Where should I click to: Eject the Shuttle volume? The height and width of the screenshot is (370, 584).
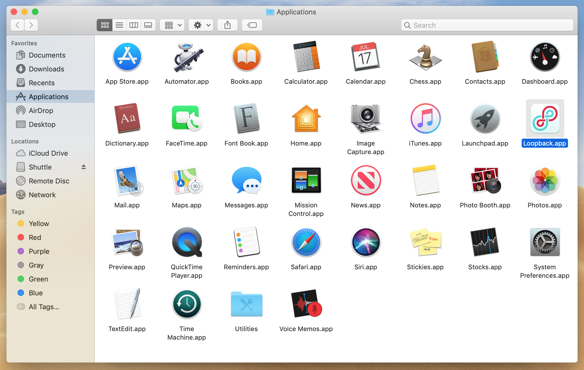(84, 167)
